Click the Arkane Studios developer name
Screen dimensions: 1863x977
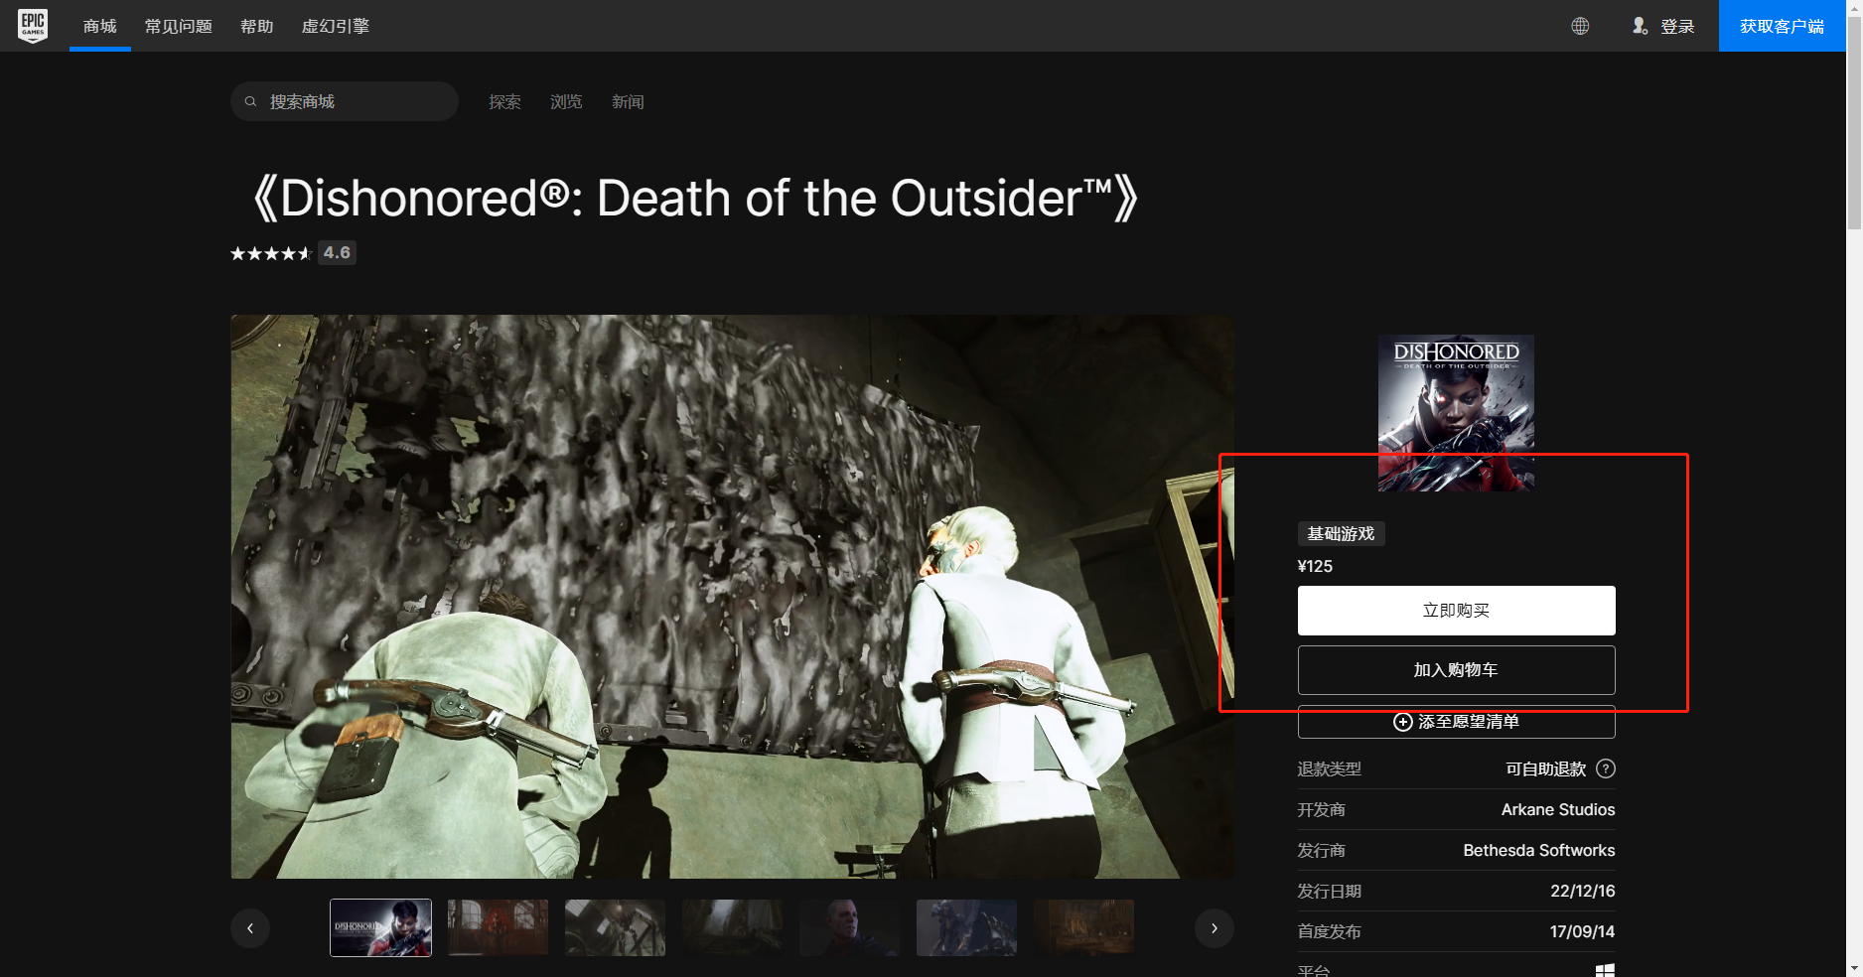(x=1558, y=810)
